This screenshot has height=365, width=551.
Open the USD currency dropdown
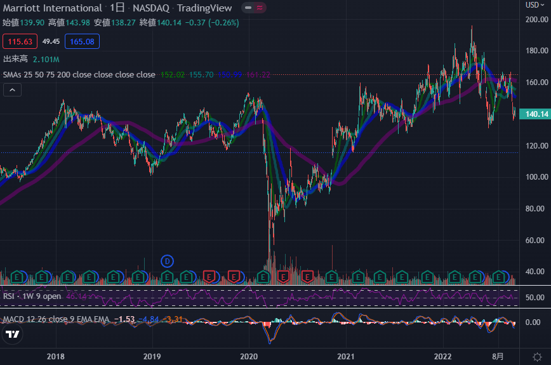pyautogui.click(x=534, y=5)
